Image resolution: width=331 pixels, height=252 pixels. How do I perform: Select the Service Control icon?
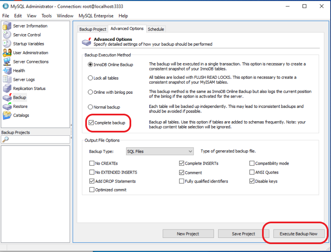(7, 35)
